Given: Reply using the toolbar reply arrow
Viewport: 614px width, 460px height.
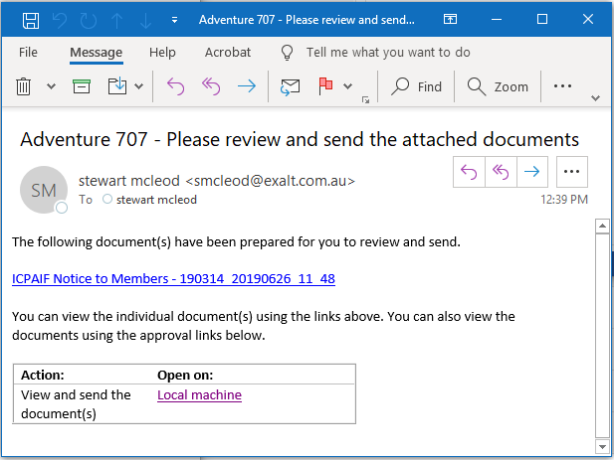Looking at the screenshot, I should (176, 86).
